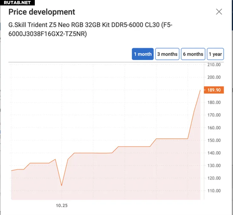Switch chart to 1 year
233x215 pixels.
coord(215,54)
